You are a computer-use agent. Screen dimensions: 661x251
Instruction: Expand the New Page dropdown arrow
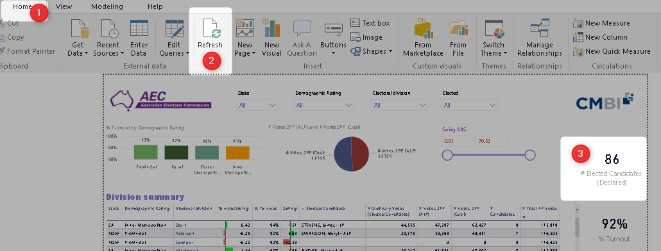click(253, 53)
